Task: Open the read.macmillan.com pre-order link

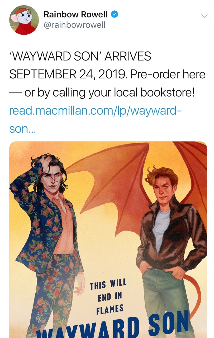Action: click(x=95, y=110)
